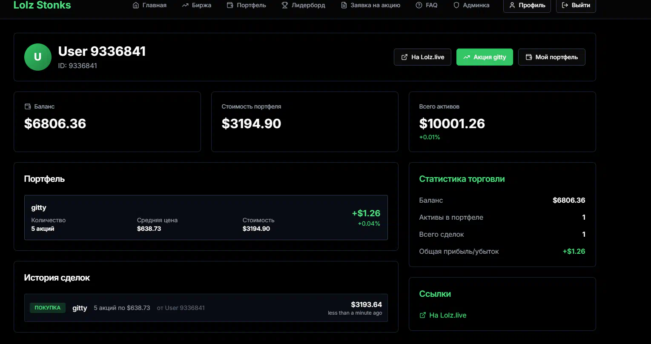Screen dimensions: 651x344
Task: Click the shield icon beside Админка
Action: (x=456, y=6)
